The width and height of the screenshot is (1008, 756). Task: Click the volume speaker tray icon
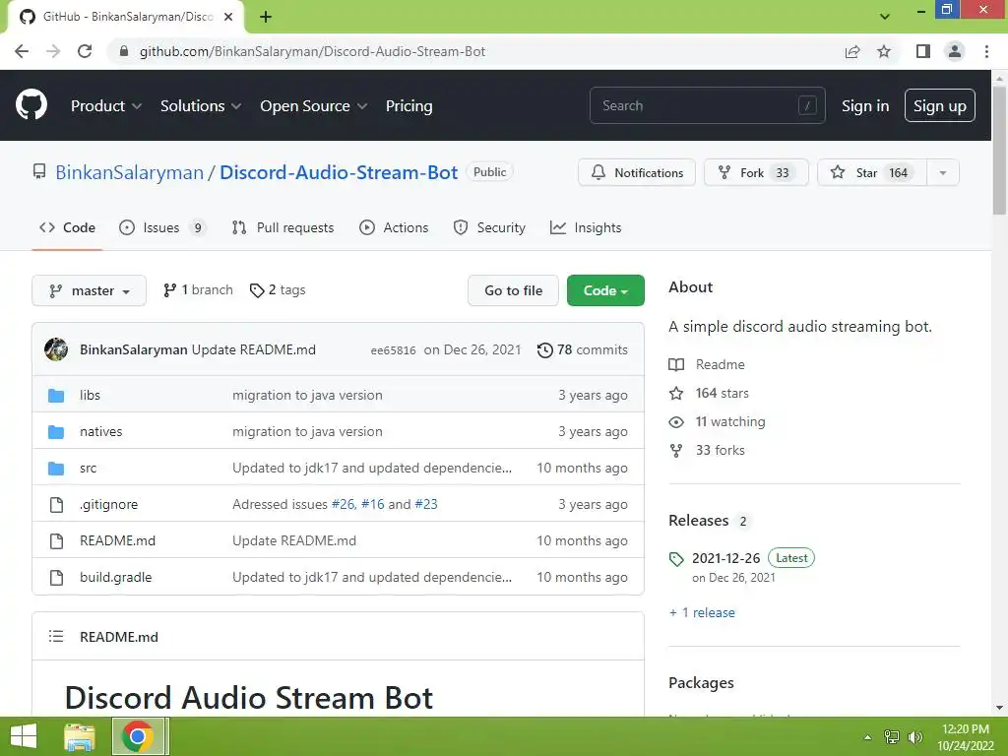pyautogui.click(x=914, y=736)
